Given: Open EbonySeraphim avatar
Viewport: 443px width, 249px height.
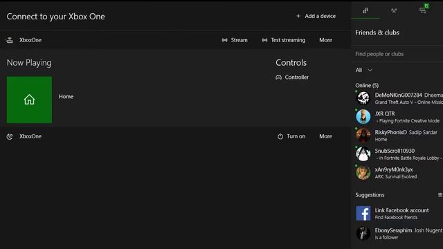Looking at the screenshot, I should click(363, 233).
